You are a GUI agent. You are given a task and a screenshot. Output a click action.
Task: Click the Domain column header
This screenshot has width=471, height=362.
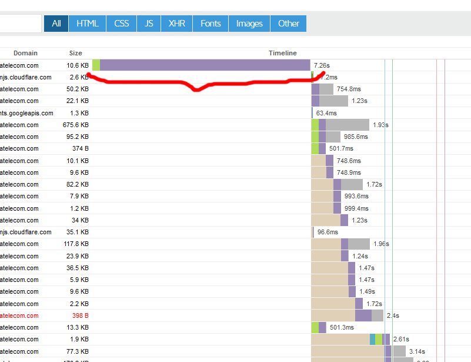tap(25, 53)
